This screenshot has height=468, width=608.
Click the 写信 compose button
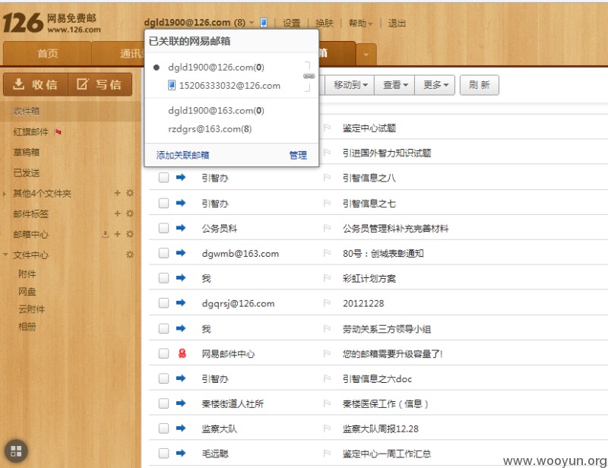(x=100, y=84)
